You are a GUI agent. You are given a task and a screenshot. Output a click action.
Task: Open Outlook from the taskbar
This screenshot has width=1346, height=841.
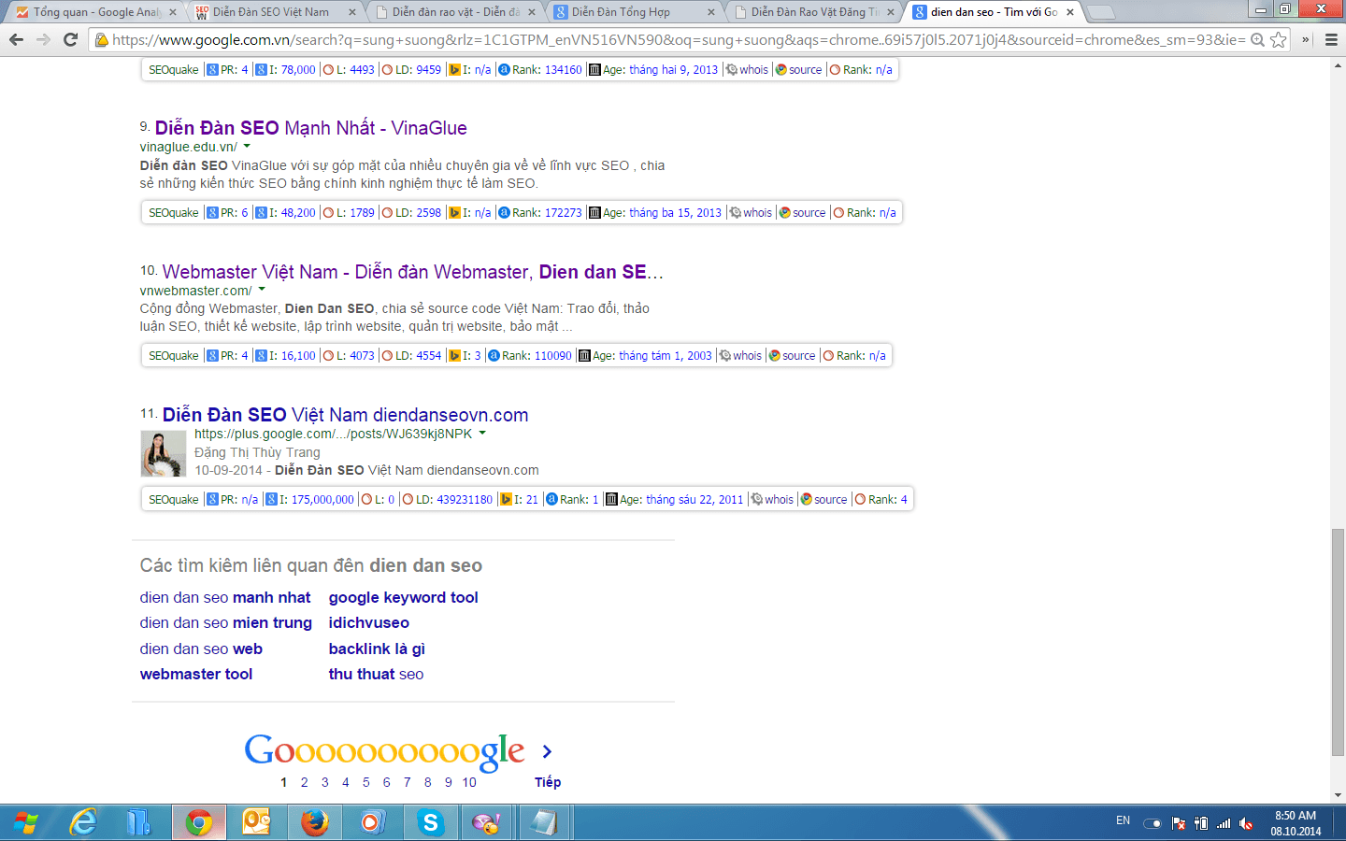click(x=256, y=823)
